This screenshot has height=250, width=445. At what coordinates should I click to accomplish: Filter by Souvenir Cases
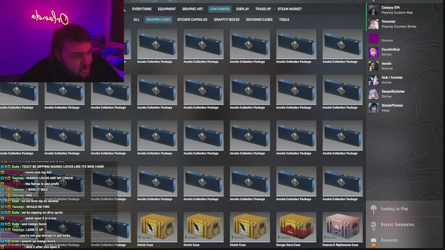click(259, 20)
